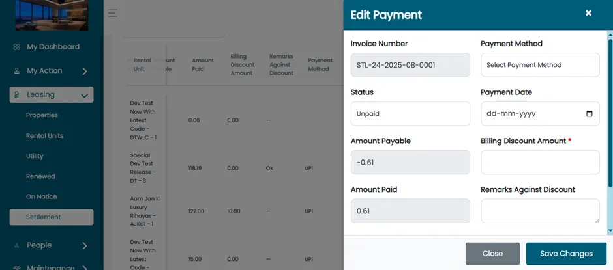Click the Amount Paid column header

tap(203, 65)
